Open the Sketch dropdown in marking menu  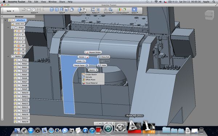[93, 70]
